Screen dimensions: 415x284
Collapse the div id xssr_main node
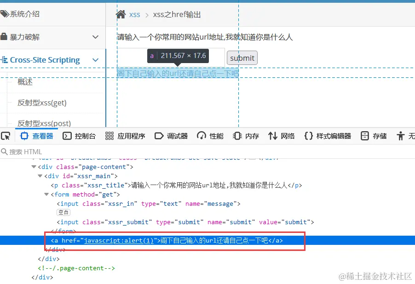[x=40, y=176]
